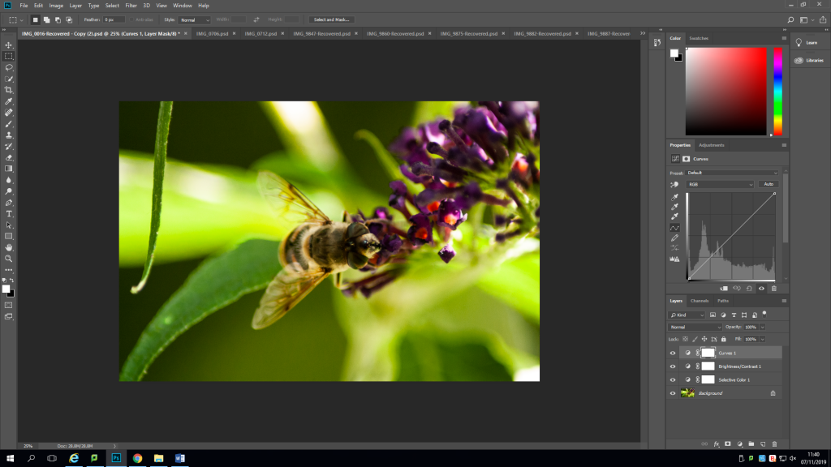The image size is (831, 467).
Task: Pick the Eyedropper tool in left toolbar
Action: tap(9, 101)
